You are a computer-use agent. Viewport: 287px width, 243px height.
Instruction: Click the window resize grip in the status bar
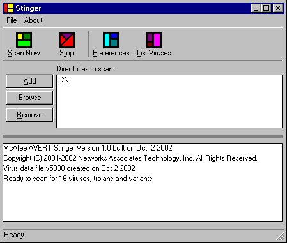tap(281, 235)
